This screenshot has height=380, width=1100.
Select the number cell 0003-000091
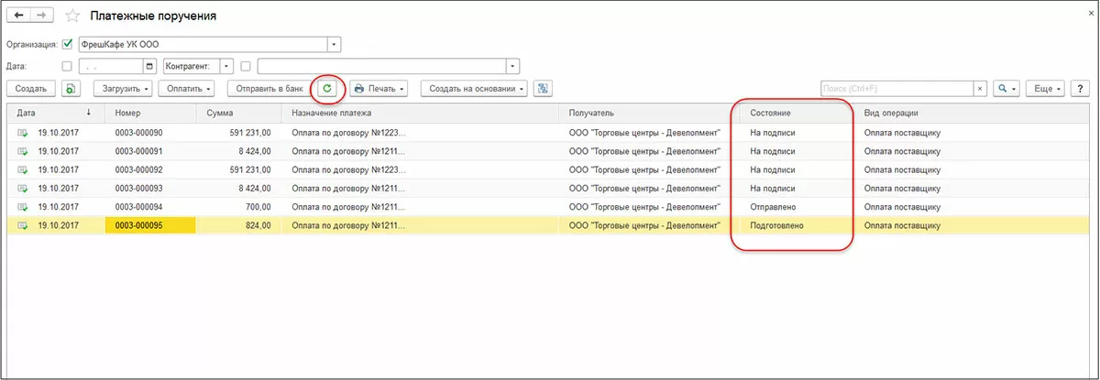pyautogui.click(x=150, y=151)
